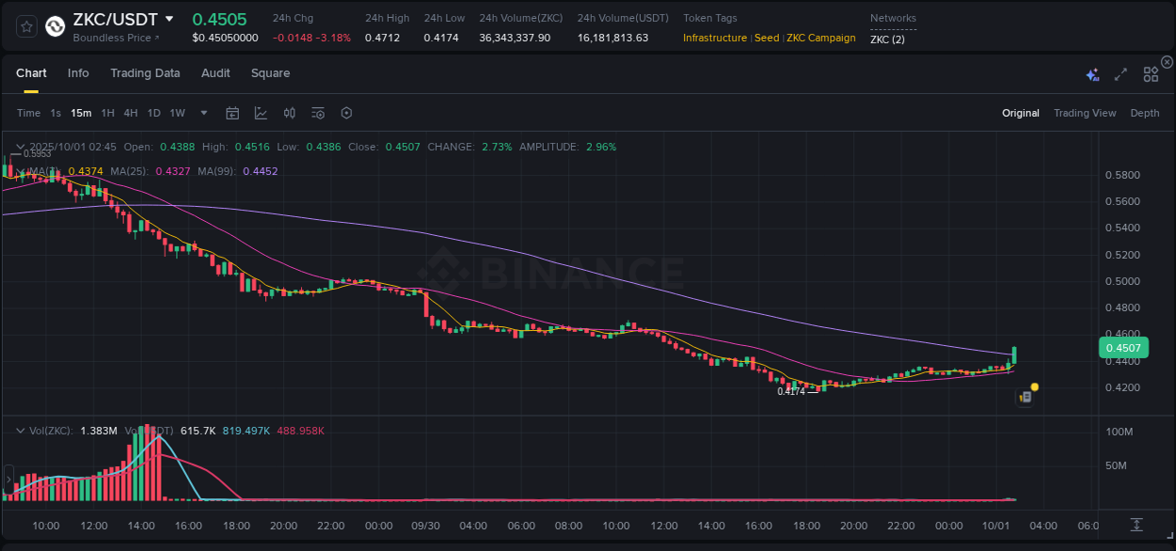
Task: Toggle the favorite star for ZKC/USDT
Action: (25, 26)
